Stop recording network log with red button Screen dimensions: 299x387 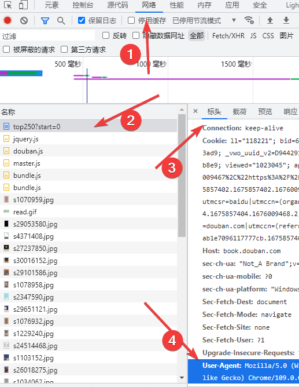coord(8,20)
